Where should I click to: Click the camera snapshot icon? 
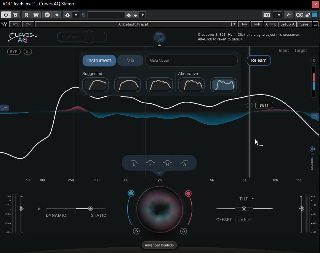[x=267, y=15]
